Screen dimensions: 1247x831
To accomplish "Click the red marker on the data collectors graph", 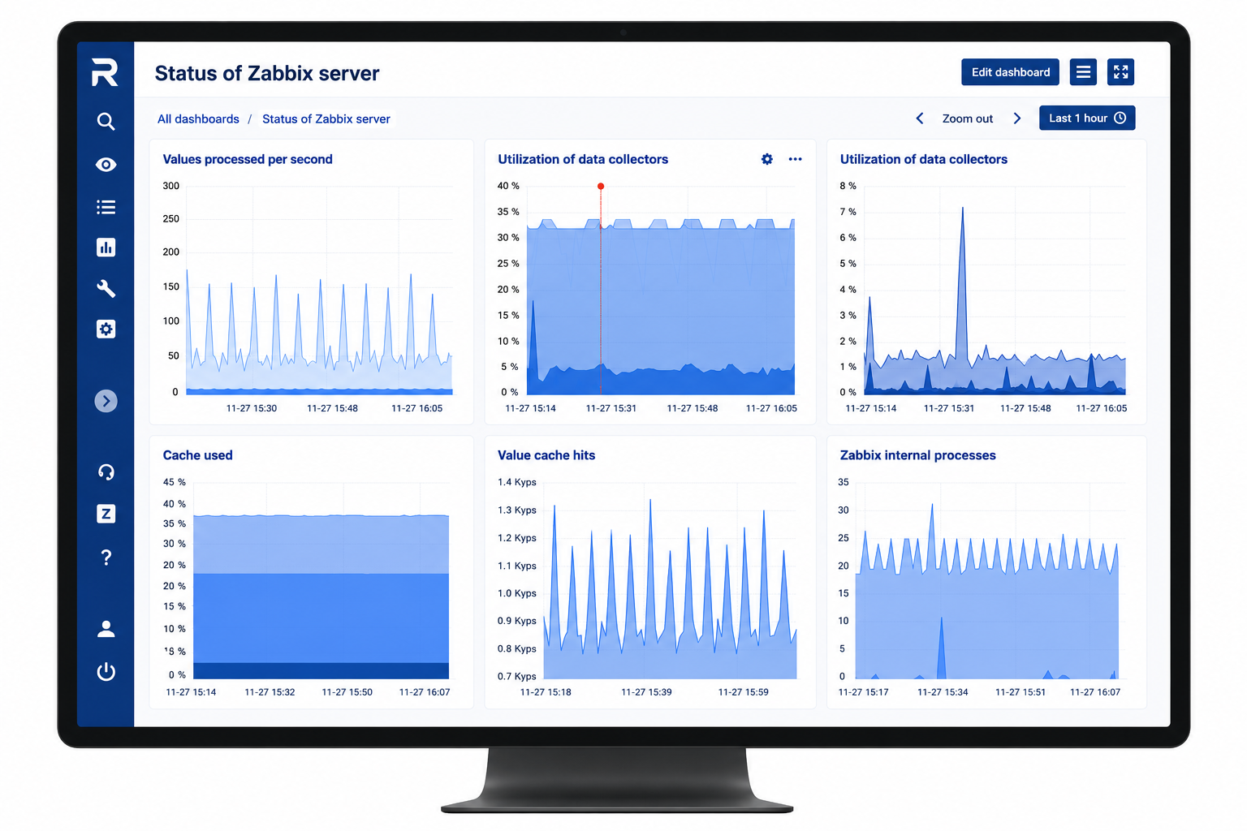I will pos(601,187).
